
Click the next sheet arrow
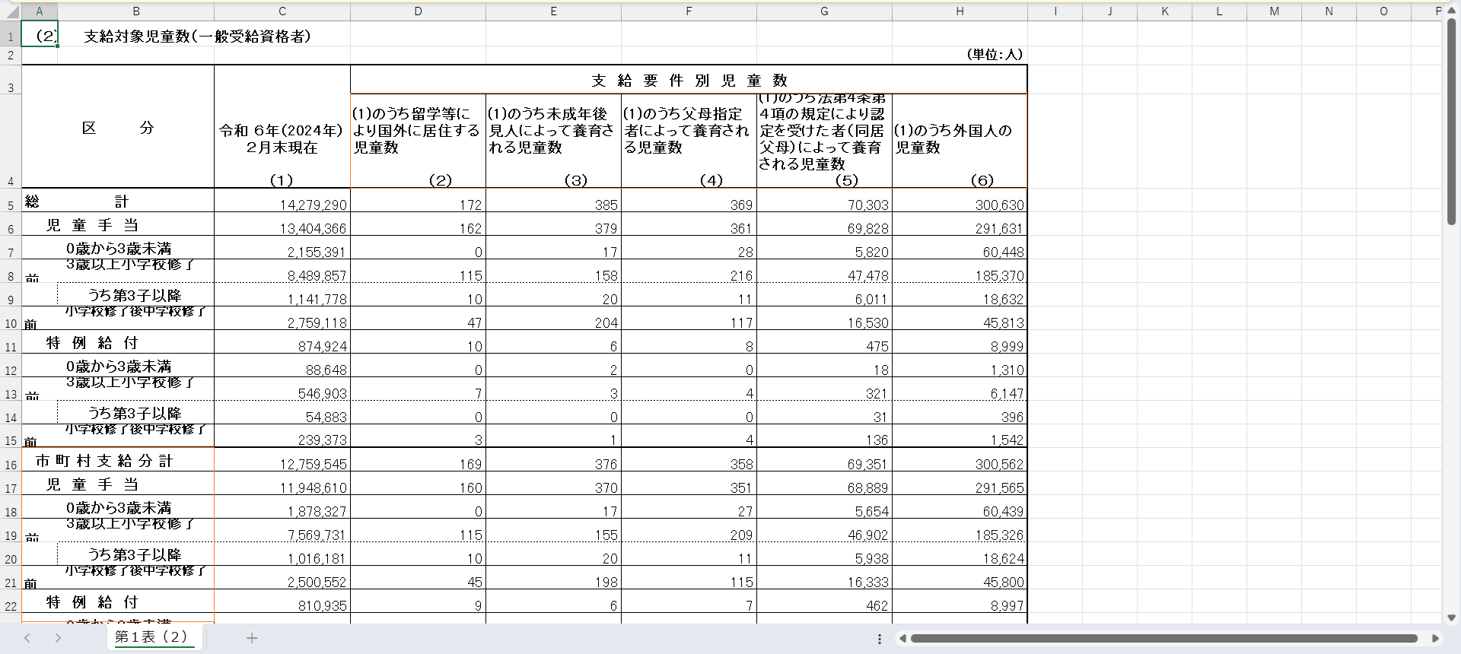click(x=58, y=638)
